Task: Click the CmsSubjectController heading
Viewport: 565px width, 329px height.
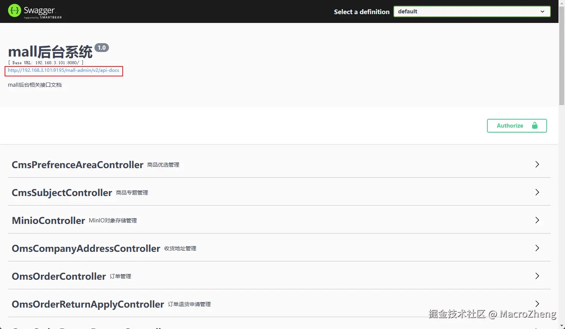Action: click(62, 193)
